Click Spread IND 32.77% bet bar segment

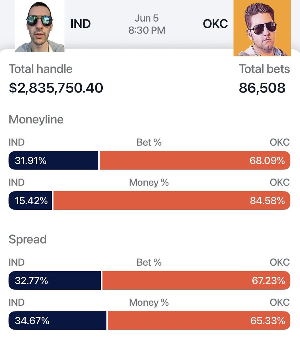click(55, 281)
